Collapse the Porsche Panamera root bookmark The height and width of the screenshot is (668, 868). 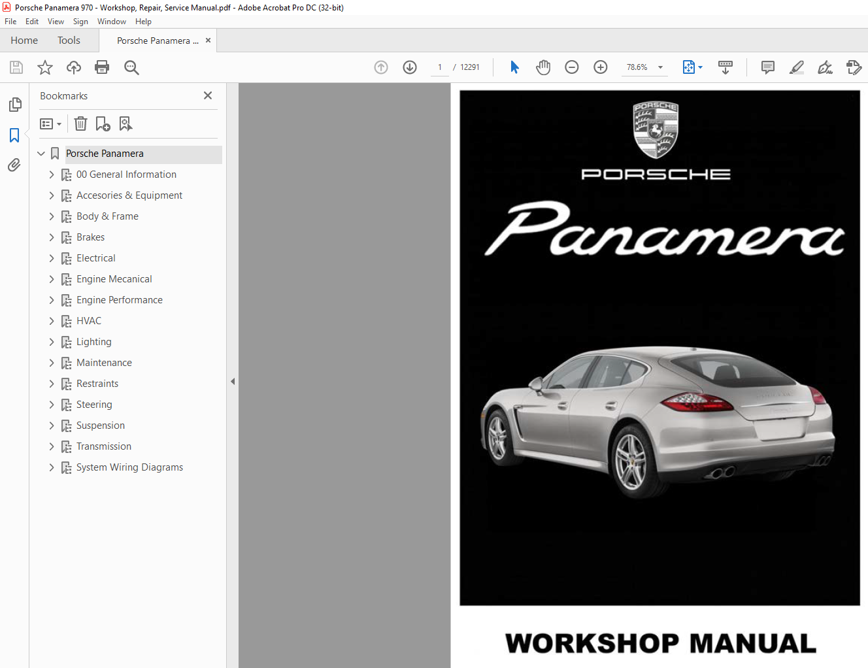(x=41, y=154)
